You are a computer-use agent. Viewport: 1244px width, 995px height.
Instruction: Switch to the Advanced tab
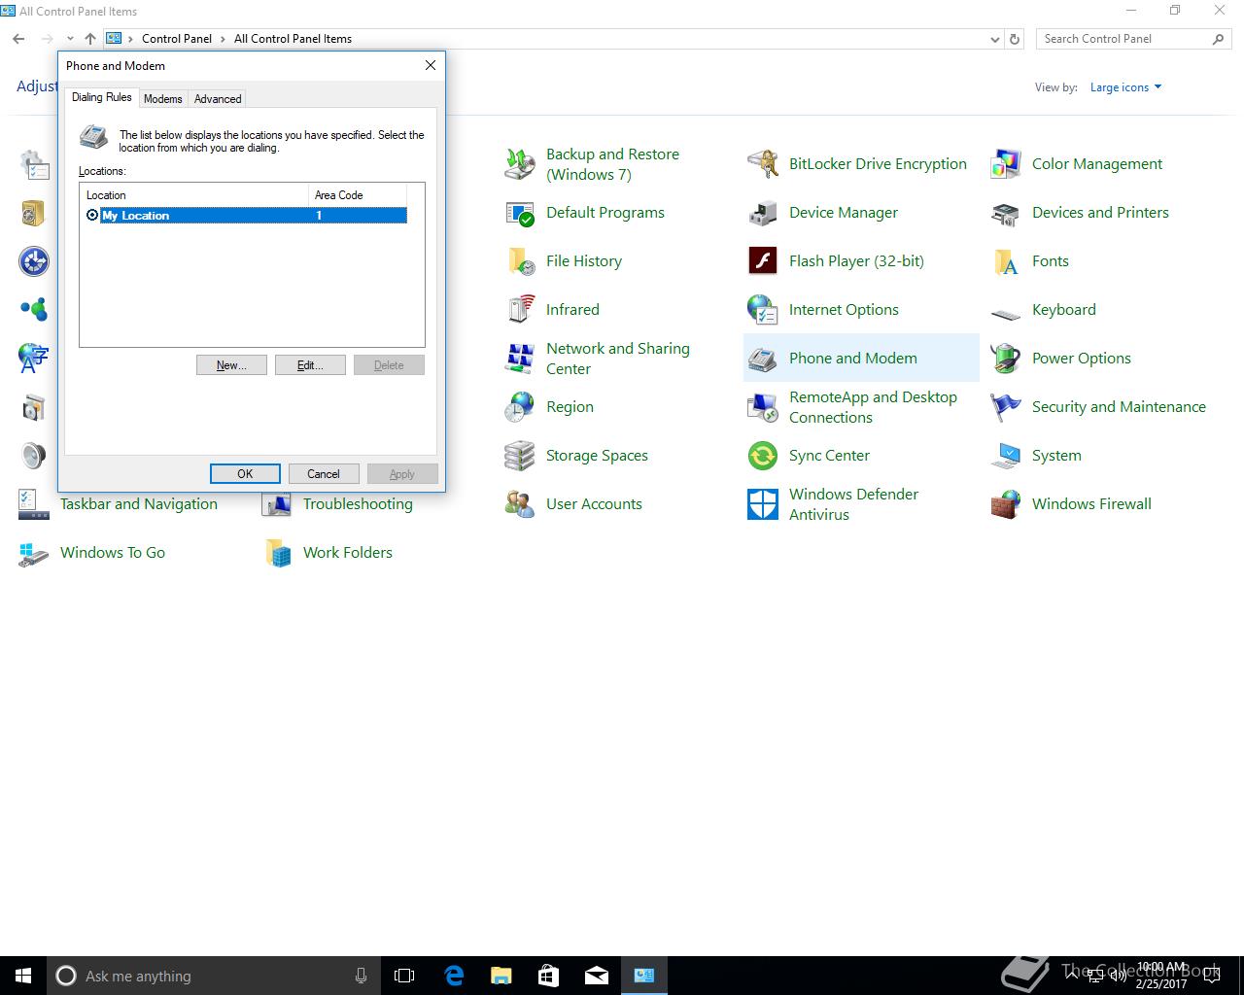pyautogui.click(x=218, y=98)
